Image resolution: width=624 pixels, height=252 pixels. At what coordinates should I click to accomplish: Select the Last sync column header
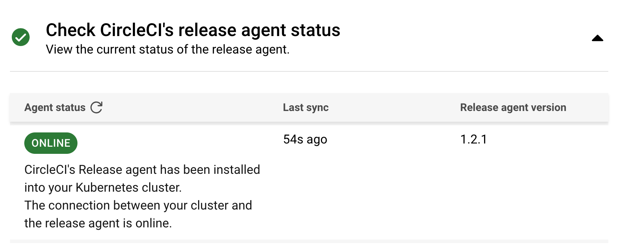306,107
